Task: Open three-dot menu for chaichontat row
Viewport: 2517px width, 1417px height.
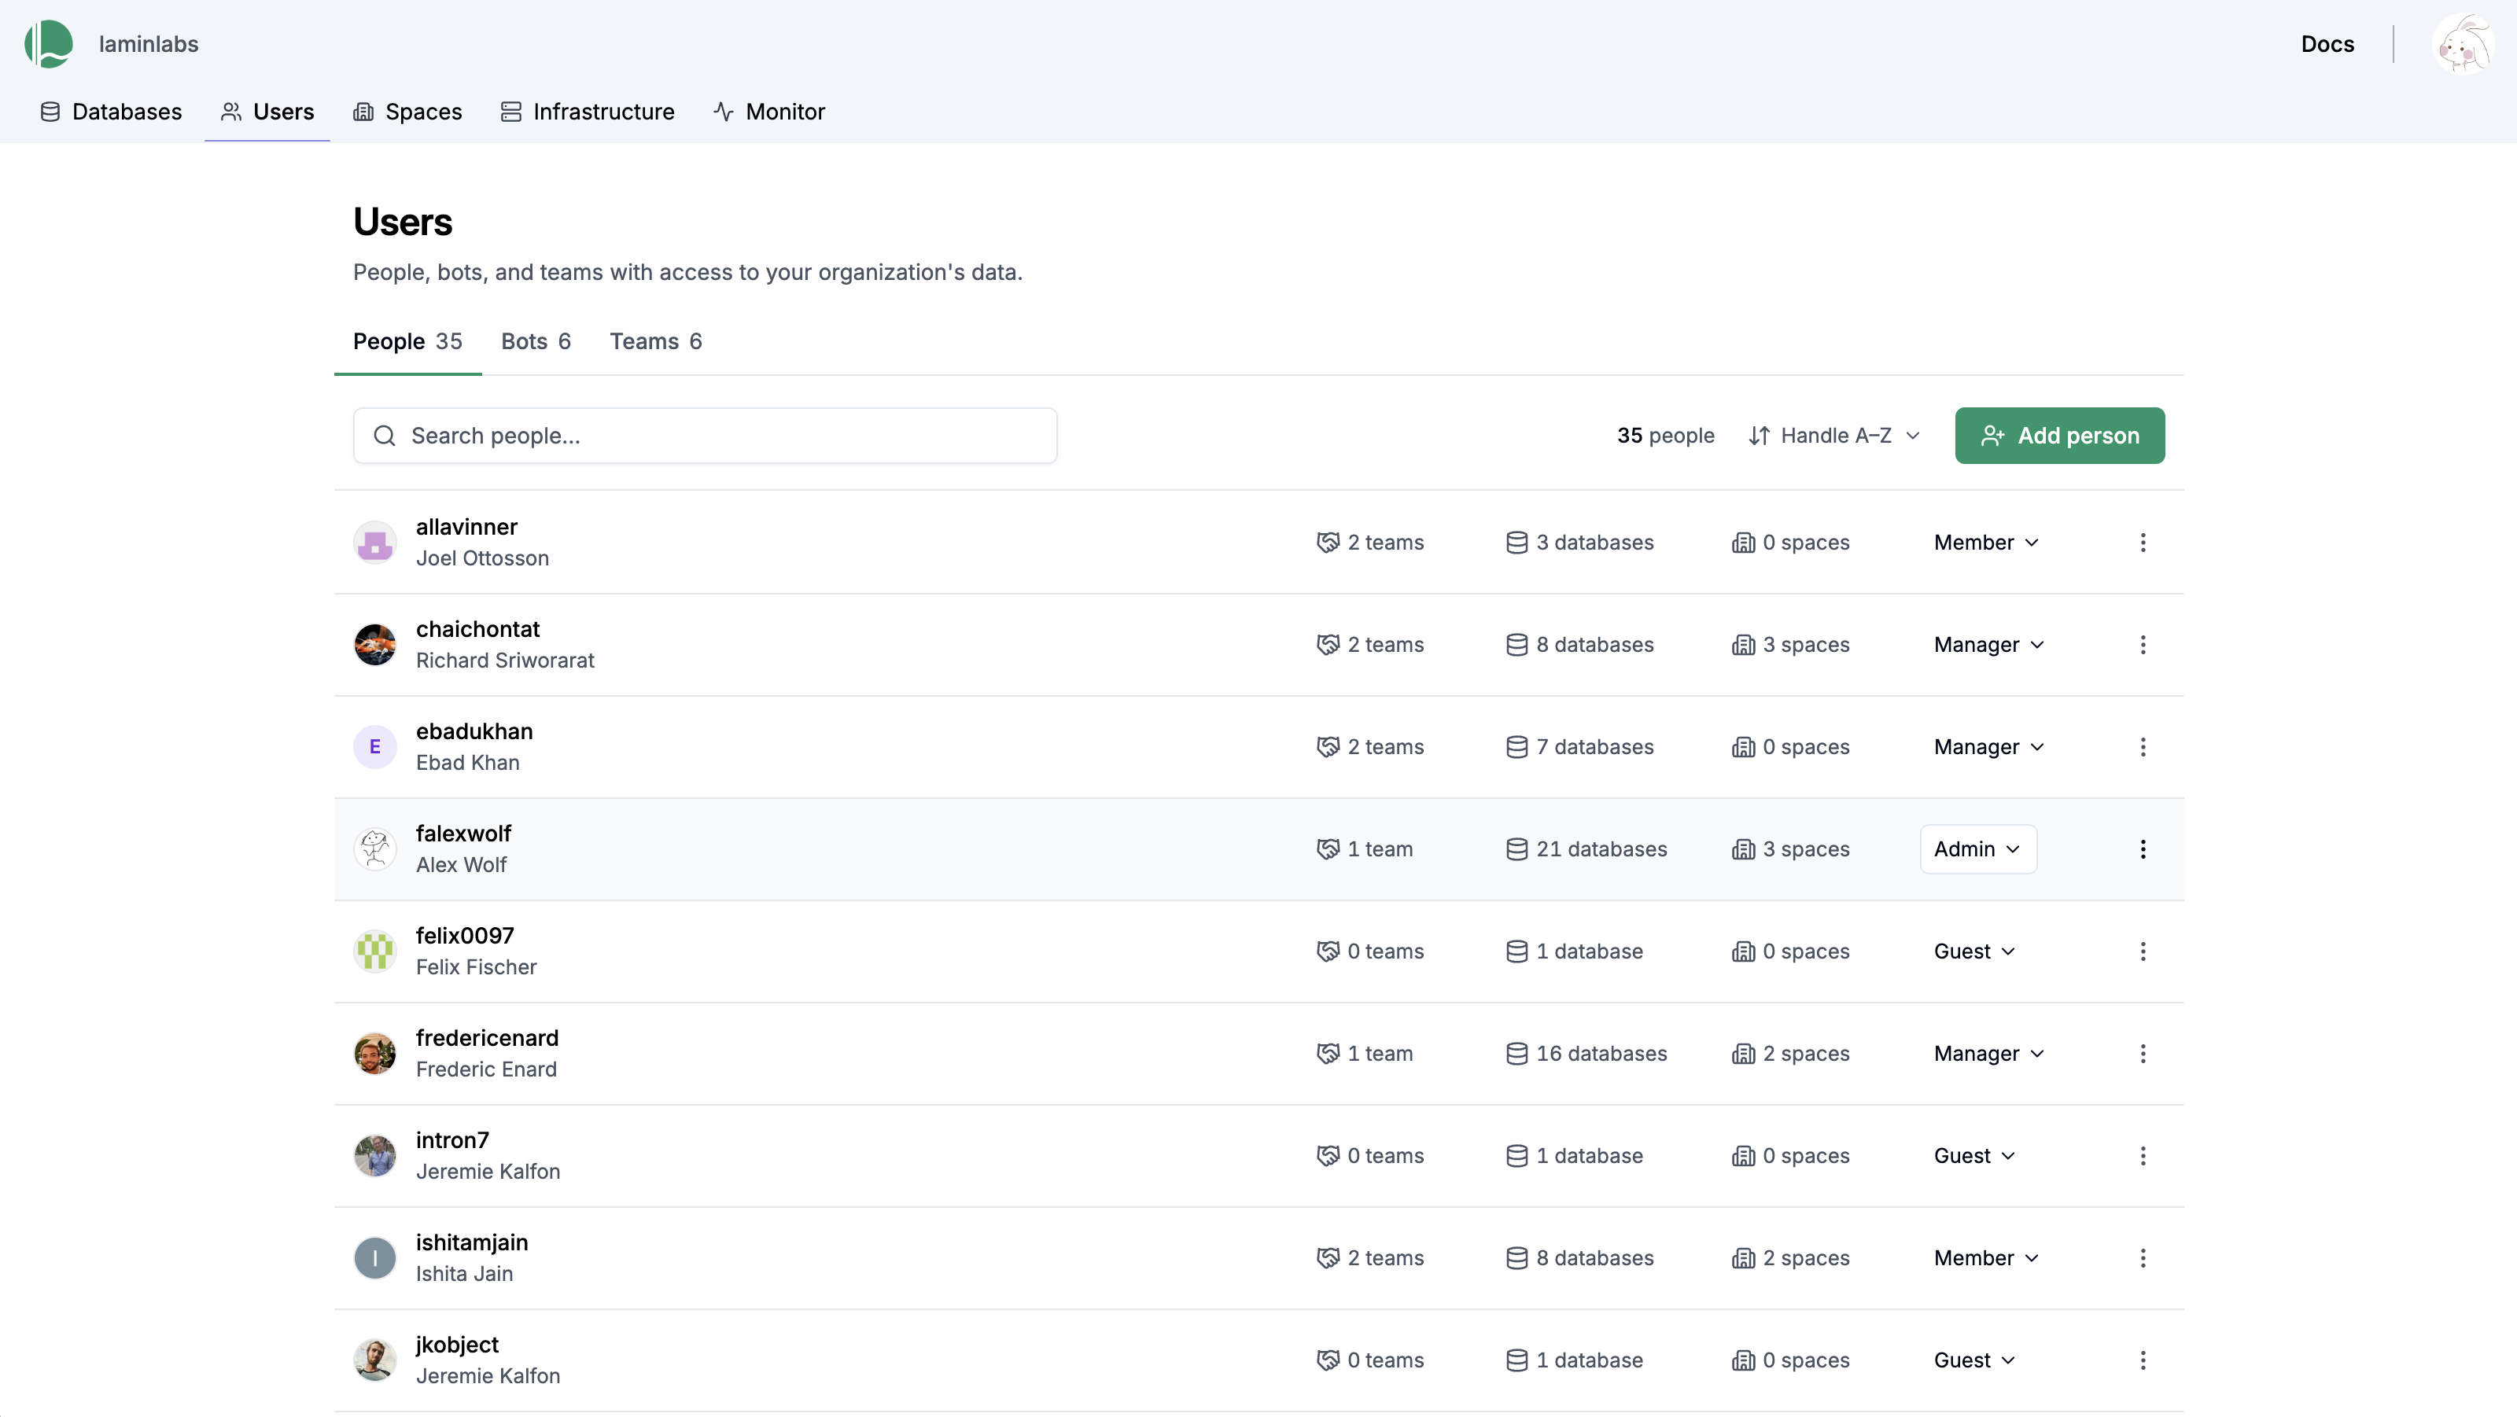Action: [x=2143, y=645]
